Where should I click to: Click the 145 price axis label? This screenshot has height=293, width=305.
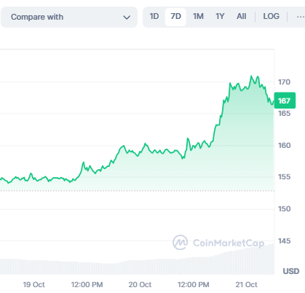284,241
